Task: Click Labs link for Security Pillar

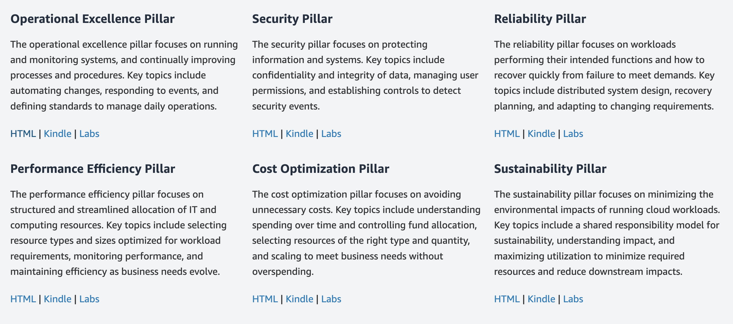Action: click(x=331, y=134)
